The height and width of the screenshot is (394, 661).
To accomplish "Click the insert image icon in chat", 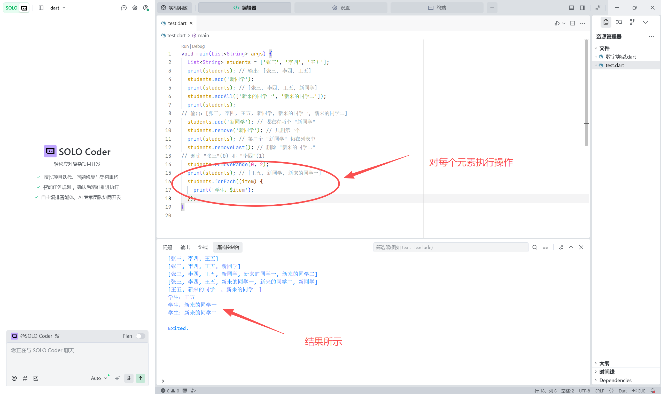I will 36,378.
